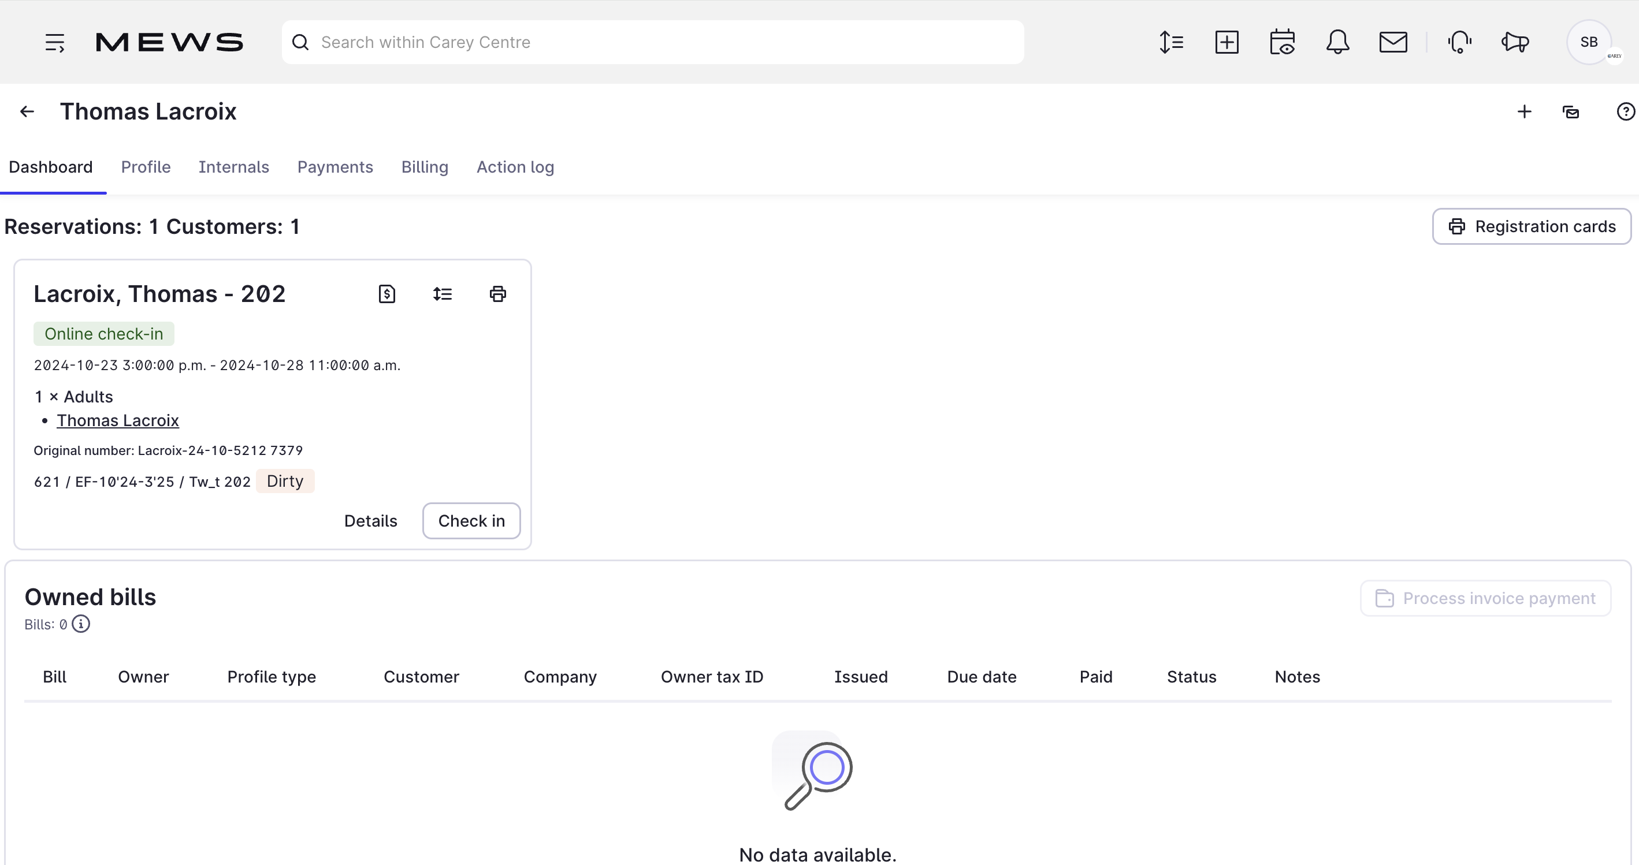The width and height of the screenshot is (1639, 865).
Task: Open the main hamburger menu
Action: point(55,43)
